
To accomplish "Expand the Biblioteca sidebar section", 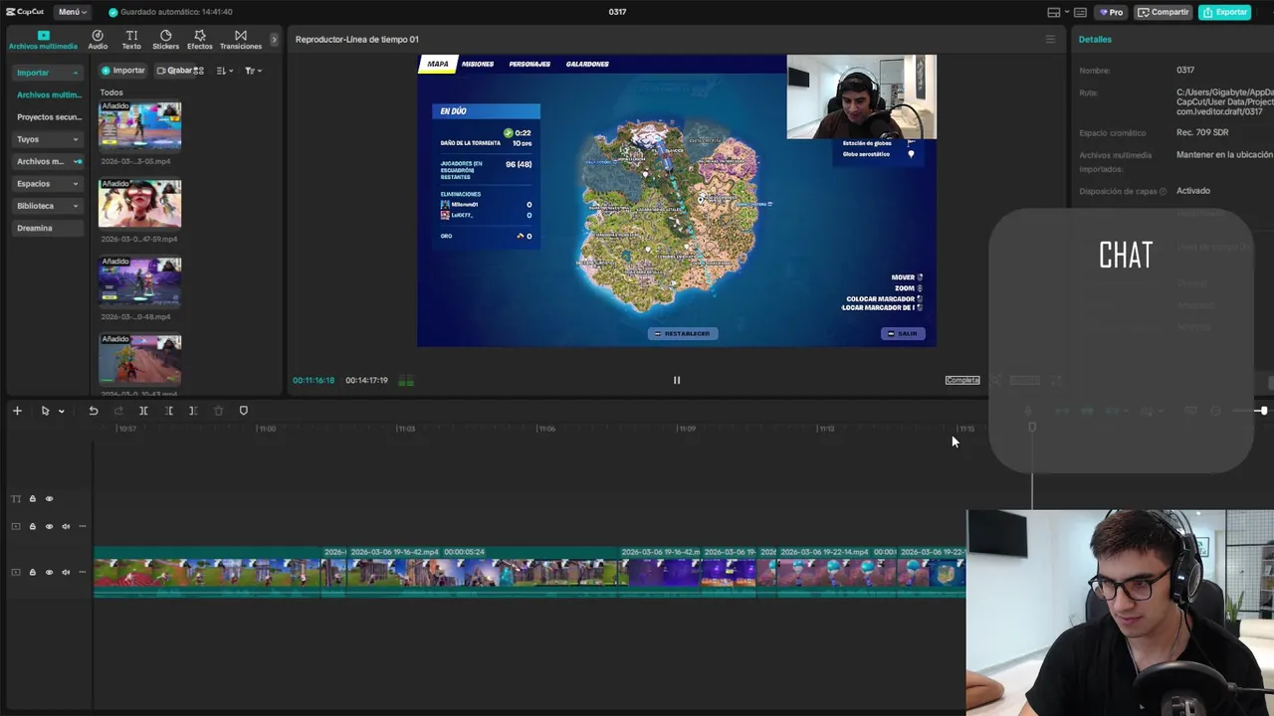I will (48, 206).
